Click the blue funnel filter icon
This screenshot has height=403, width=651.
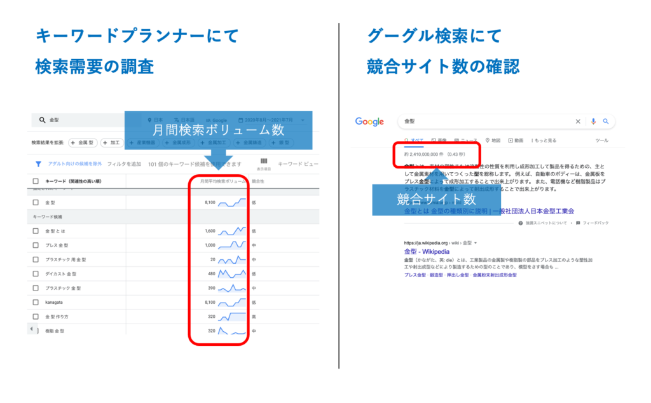coord(38,164)
